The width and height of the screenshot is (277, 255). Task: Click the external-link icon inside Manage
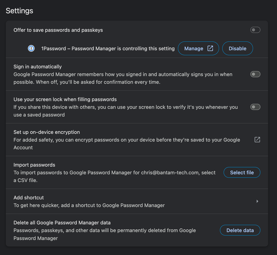tap(210, 48)
